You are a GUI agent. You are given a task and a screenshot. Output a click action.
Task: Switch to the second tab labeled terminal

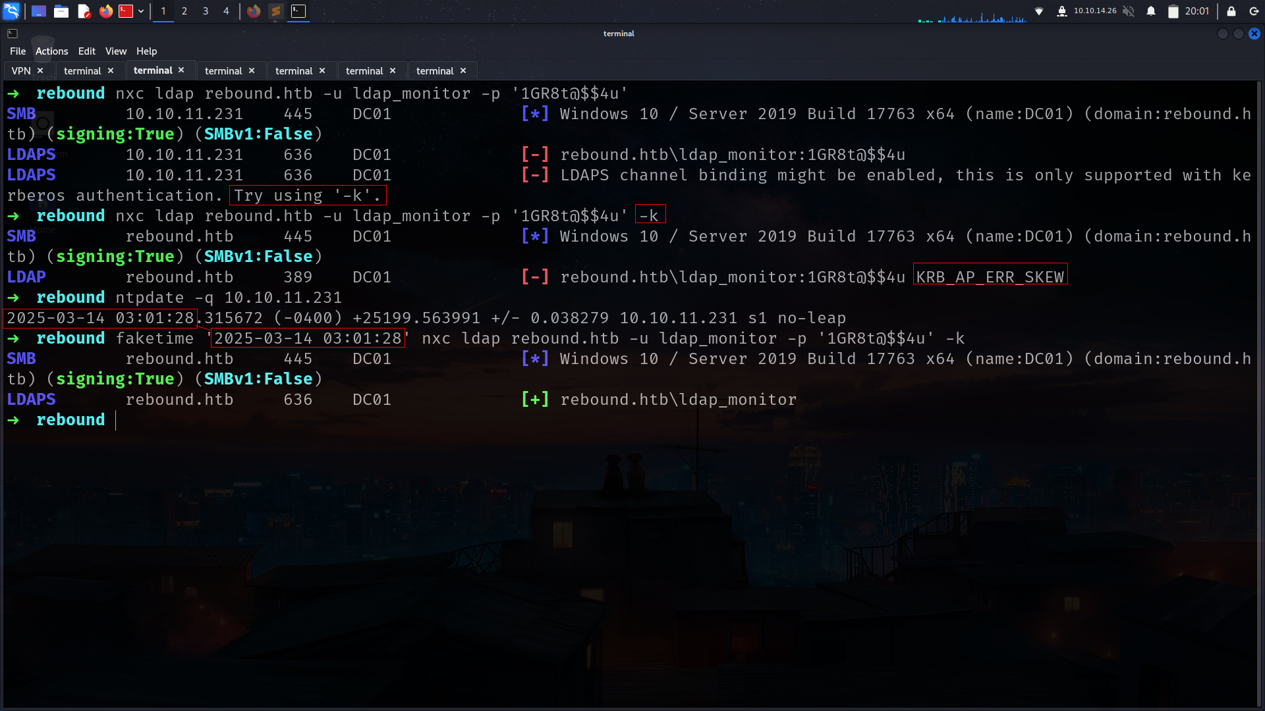pos(82,70)
